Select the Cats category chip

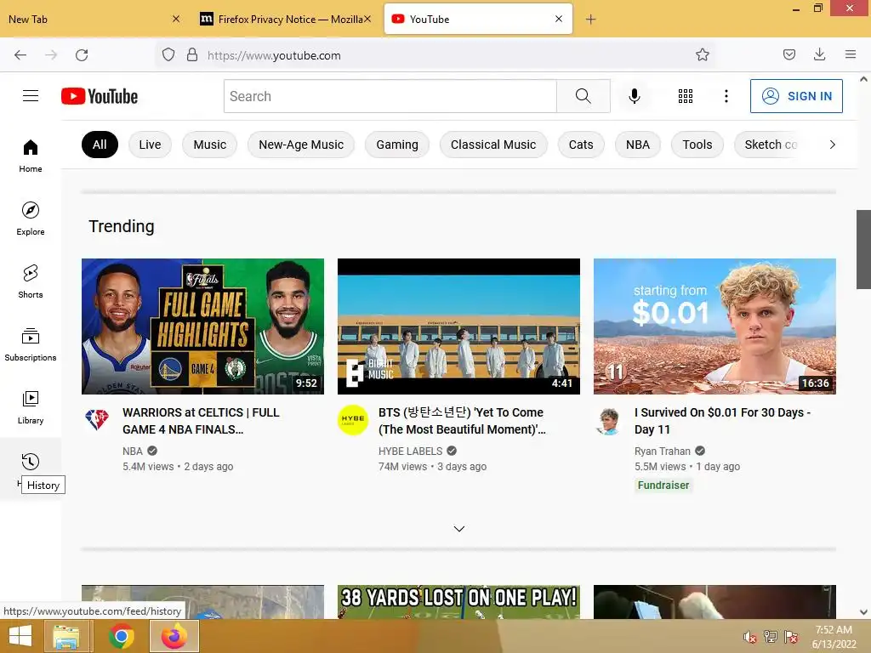pyautogui.click(x=581, y=145)
